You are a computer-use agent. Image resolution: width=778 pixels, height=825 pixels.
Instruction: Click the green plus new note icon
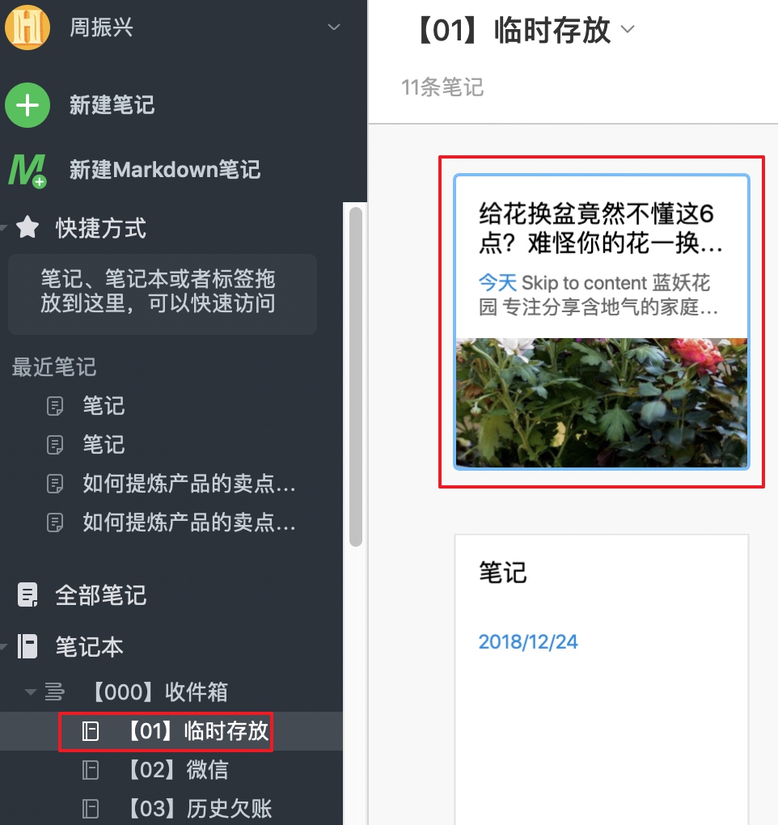[27, 105]
